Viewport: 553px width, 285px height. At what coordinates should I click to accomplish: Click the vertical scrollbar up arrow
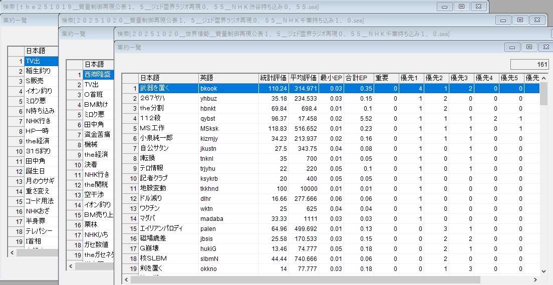[543, 78]
